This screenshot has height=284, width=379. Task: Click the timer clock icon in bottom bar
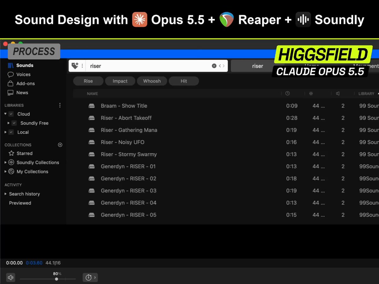pos(88,278)
